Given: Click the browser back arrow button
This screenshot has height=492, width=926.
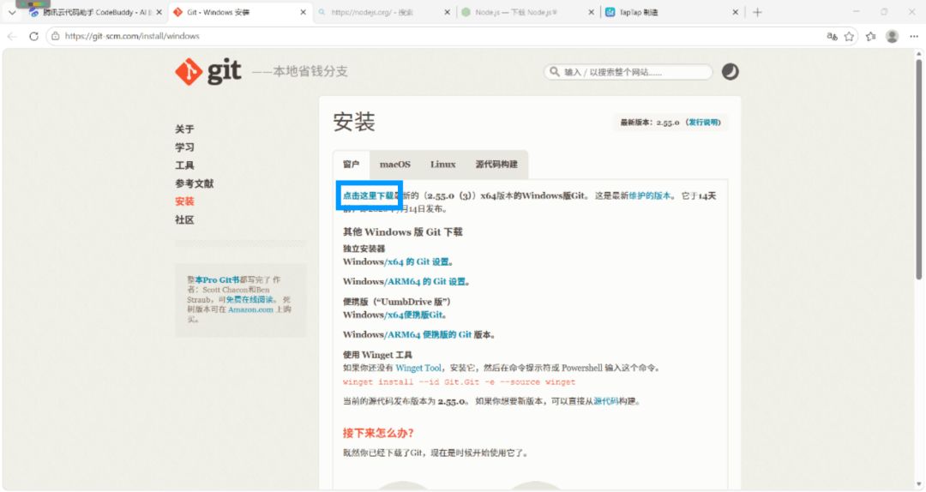Looking at the screenshot, I should coord(12,36).
